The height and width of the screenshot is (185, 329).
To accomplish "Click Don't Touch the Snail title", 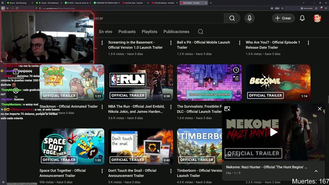I will pyautogui.click(x=132, y=173).
